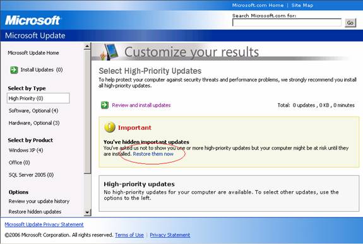Click the Select High-Priority Updates heading

point(150,71)
